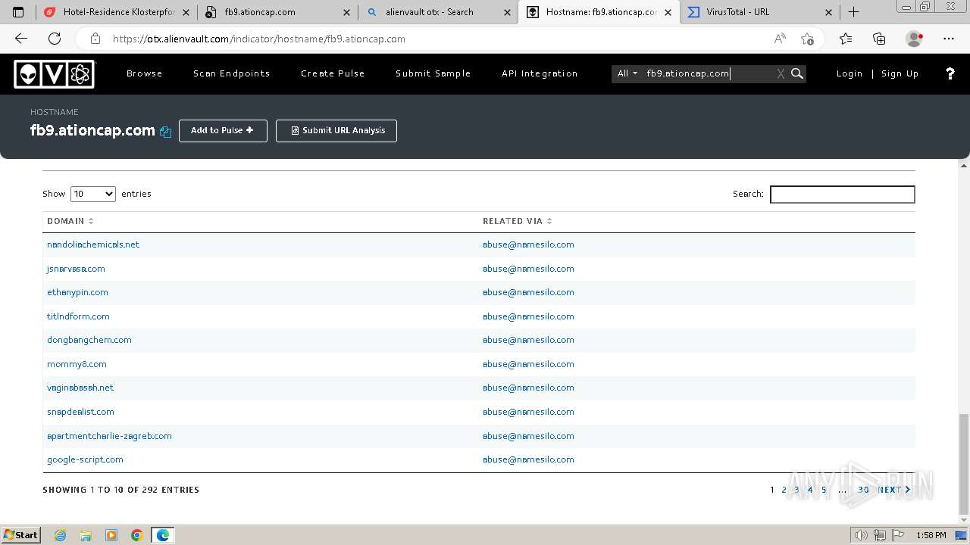Open the AlienVault OTX logo home link
This screenshot has height=545, width=970.
tap(54, 74)
